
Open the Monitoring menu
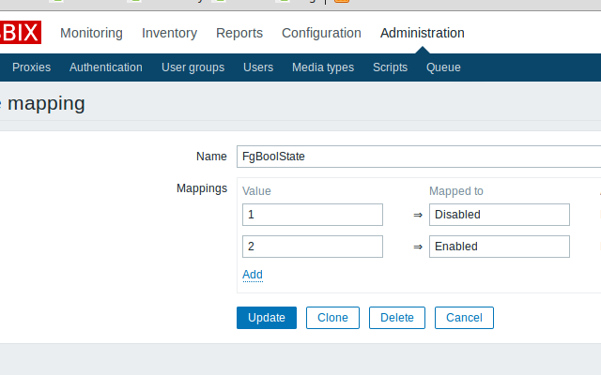click(x=91, y=34)
